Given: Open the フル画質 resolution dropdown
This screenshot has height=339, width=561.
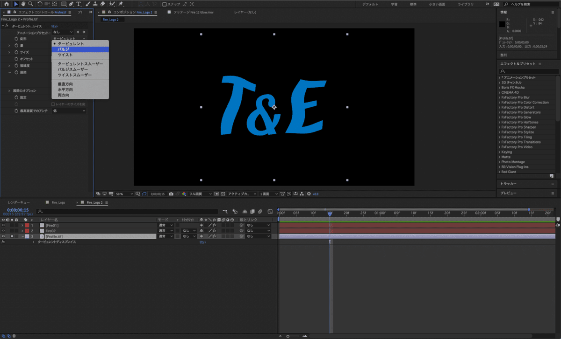Looking at the screenshot, I should coord(200,194).
